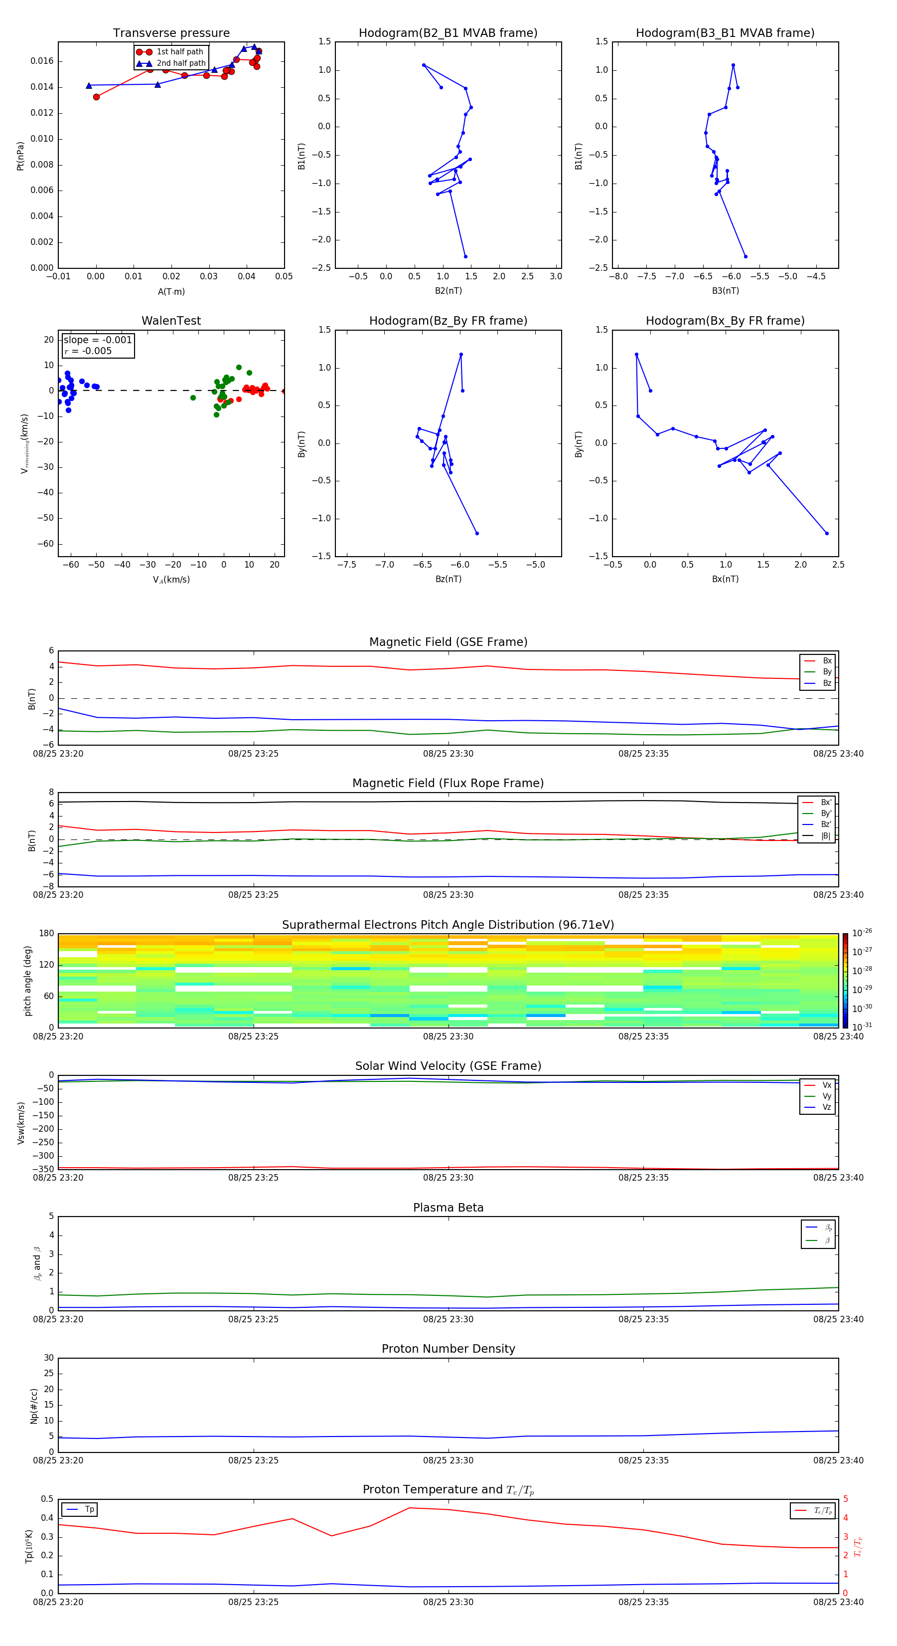This screenshot has height=1646, width=897.
Task: Click the 08/25 23:25 tick under Proton Number Density
Action: coord(254,1460)
